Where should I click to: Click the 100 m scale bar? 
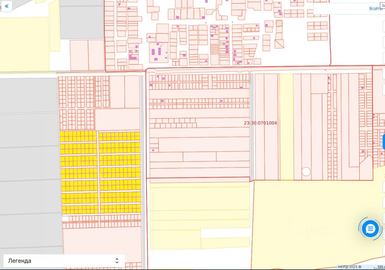pyautogui.click(x=380, y=267)
